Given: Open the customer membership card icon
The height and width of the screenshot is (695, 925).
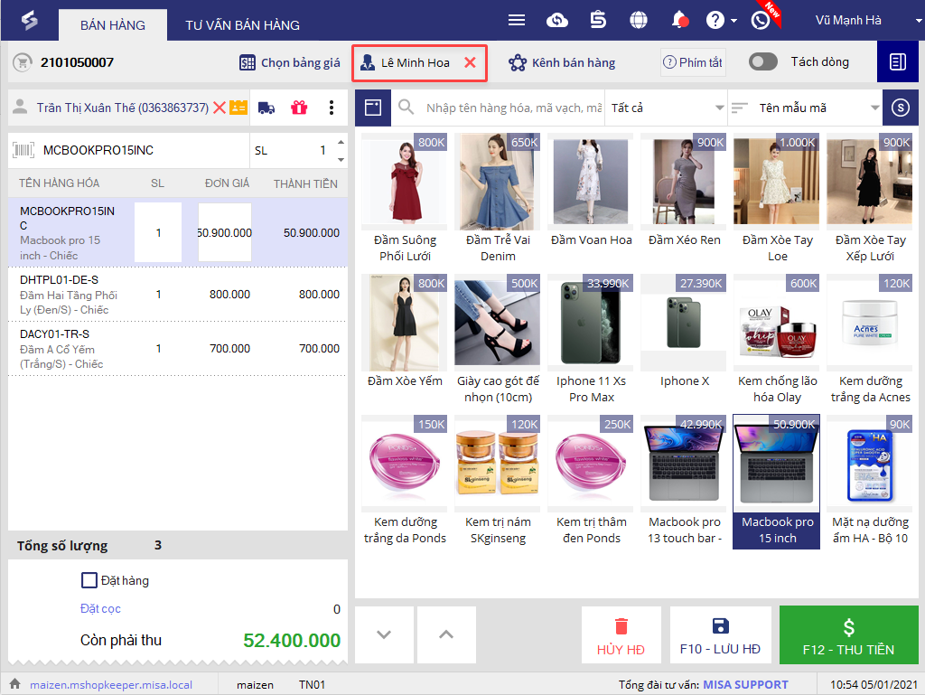Looking at the screenshot, I should [238, 108].
